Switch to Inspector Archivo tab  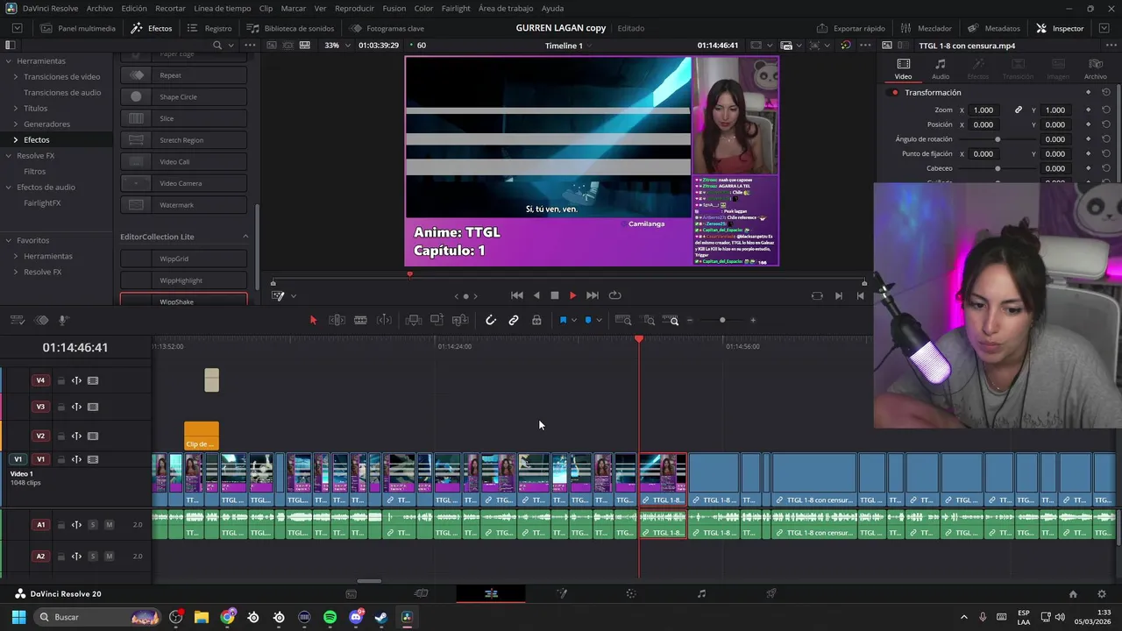pos(1095,69)
